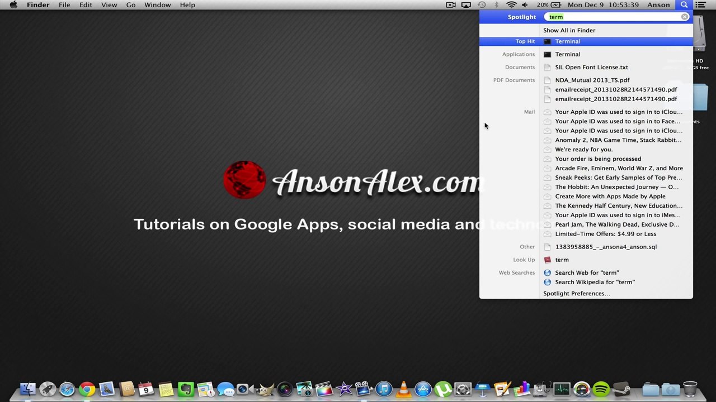Open Final Cut Pro clapboard in Dock
This screenshot has height=402, width=716.
pyautogui.click(x=324, y=389)
